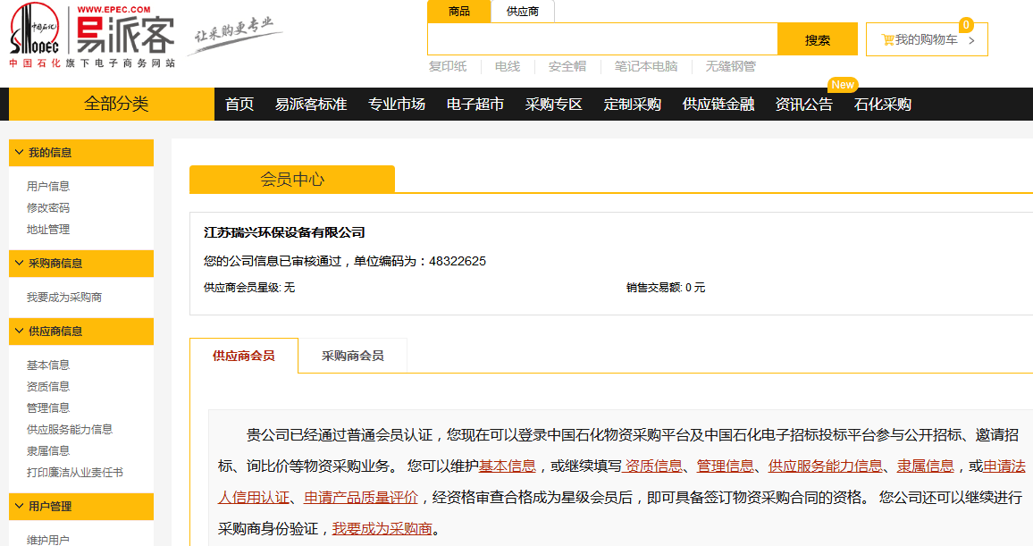Open 电子超市 in navigation bar
The width and height of the screenshot is (1033, 546).
pos(475,105)
